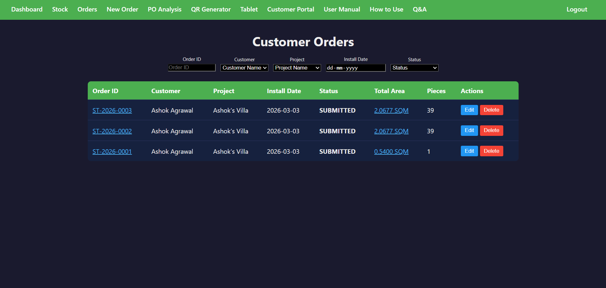Navigate to the Dashboard page
The height and width of the screenshot is (288, 606).
(27, 9)
